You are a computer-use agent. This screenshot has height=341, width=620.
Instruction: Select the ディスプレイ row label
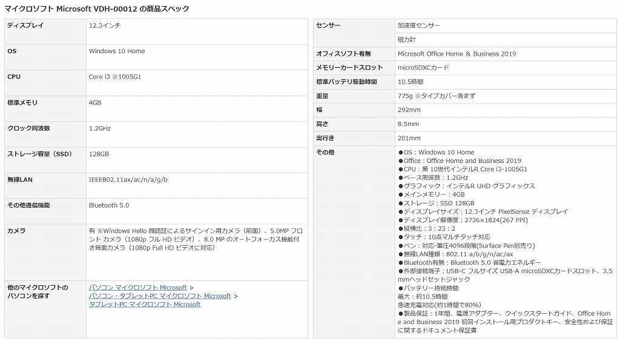25,25
